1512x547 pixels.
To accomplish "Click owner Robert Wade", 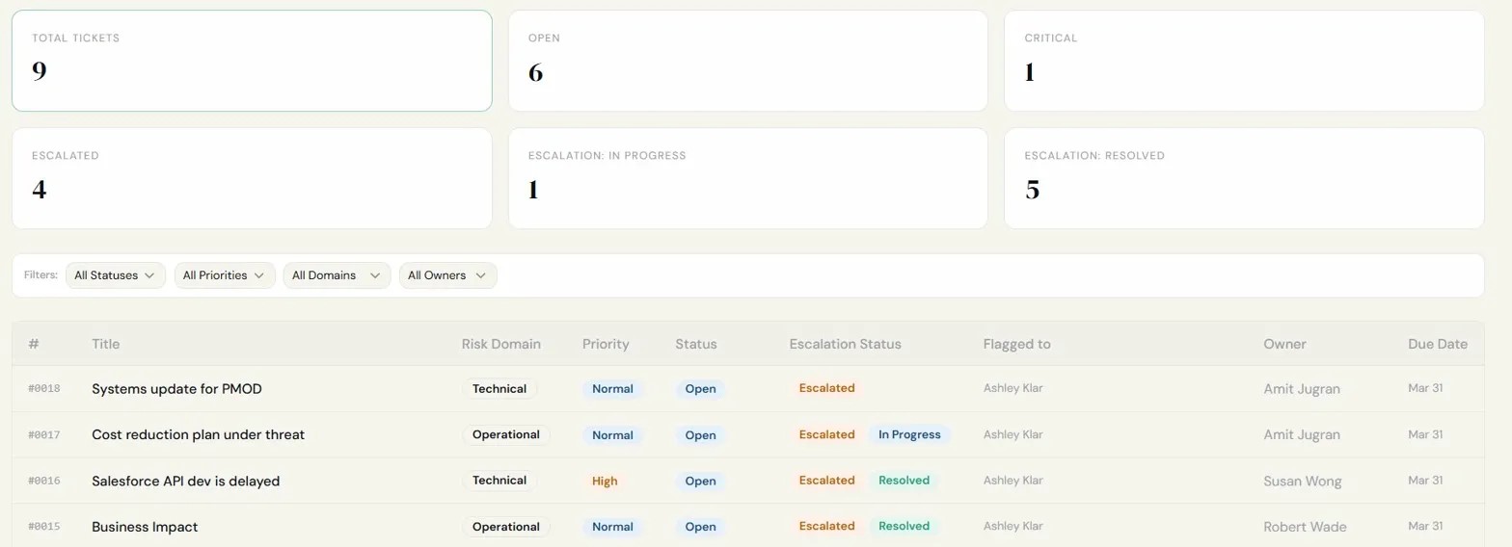I will pyautogui.click(x=1306, y=527).
